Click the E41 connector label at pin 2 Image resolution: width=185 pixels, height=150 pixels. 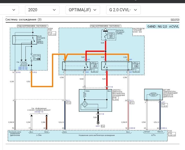pos(131,72)
